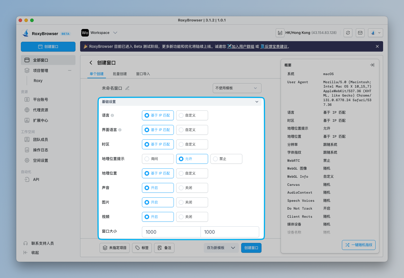This screenshot has height=278, width=404.
Task: Click the 界面语言 info help icon
Action: (120, 130)
